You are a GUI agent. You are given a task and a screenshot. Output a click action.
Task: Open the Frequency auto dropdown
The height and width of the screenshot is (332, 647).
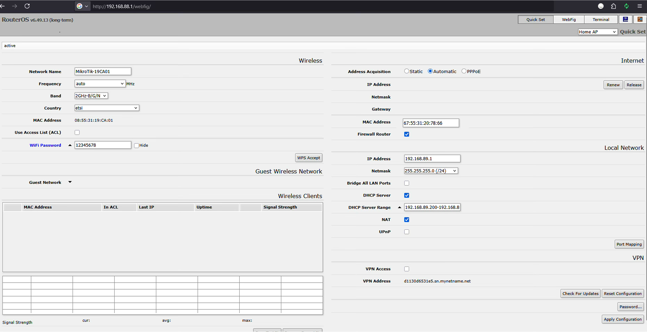pyautogui.click(x=100, y=84)
